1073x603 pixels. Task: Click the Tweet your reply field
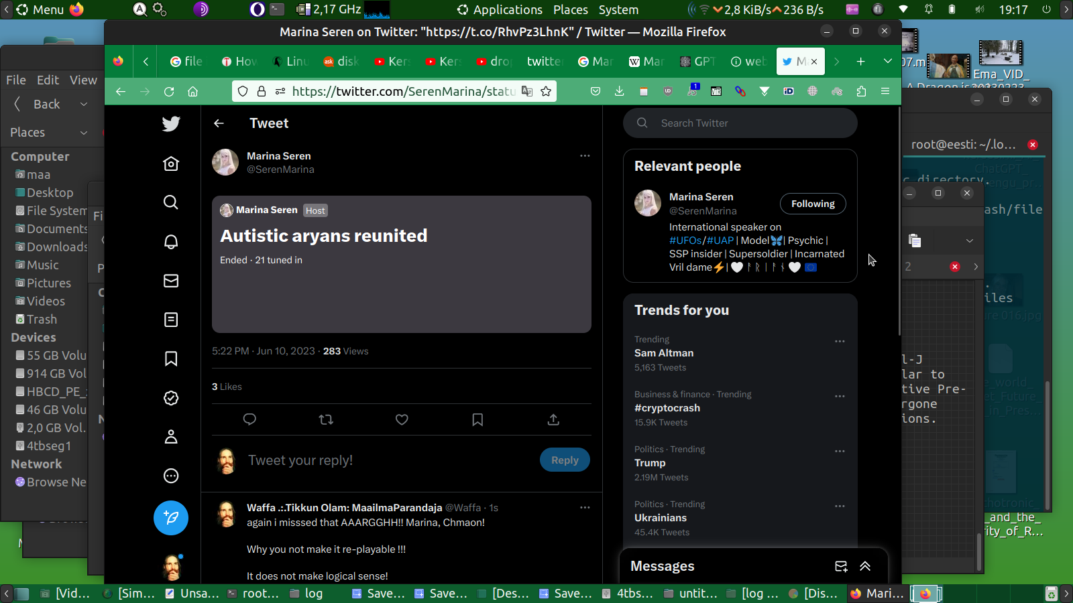[389, 460]
